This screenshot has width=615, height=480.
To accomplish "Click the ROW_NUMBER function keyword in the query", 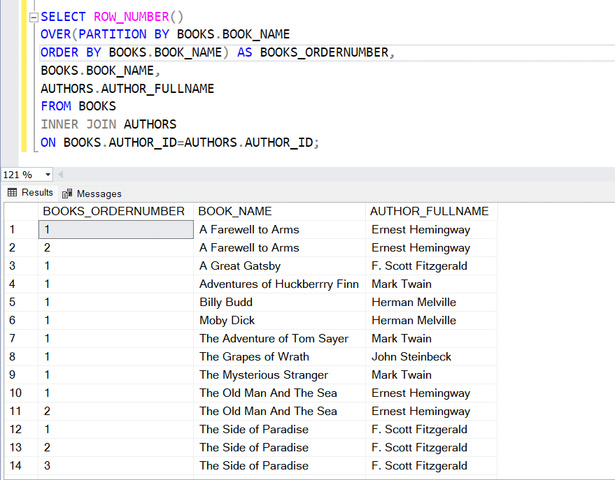I will pos(130,15).
